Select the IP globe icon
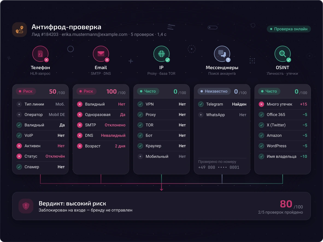 coord(161,54)
